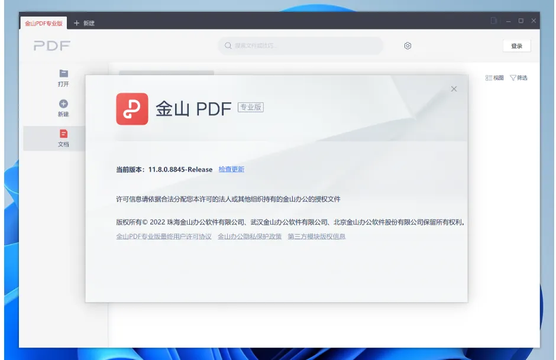Click the 检查更新 link
The width and height of the screenshot is (556, 360).
click(231, 170)
